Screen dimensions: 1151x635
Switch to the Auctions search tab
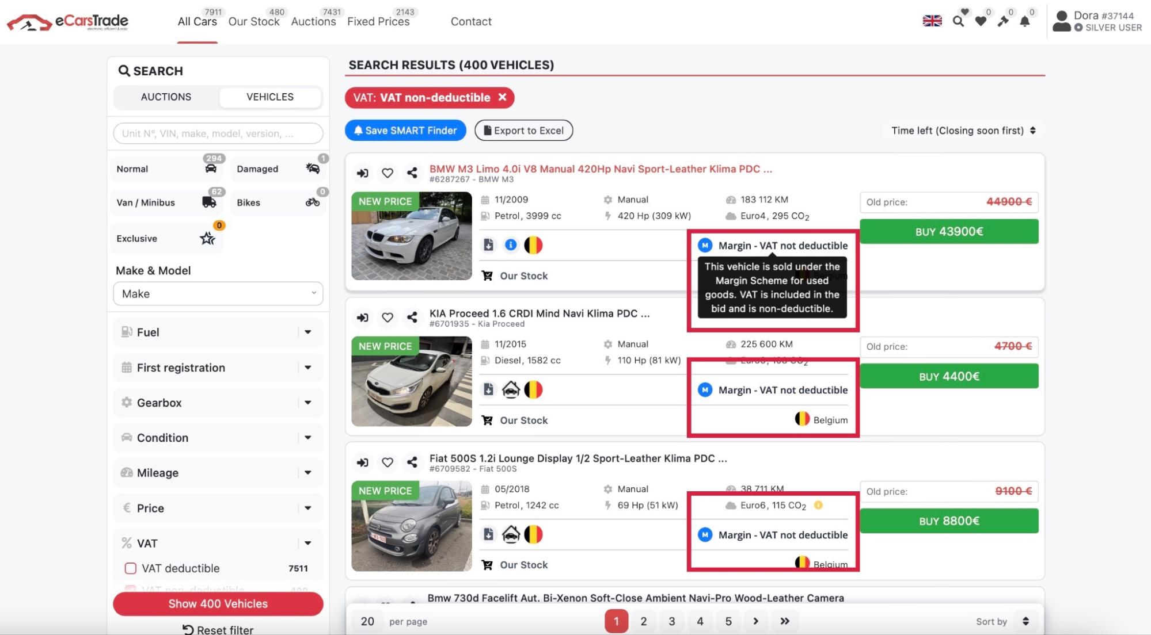[166, 97]
